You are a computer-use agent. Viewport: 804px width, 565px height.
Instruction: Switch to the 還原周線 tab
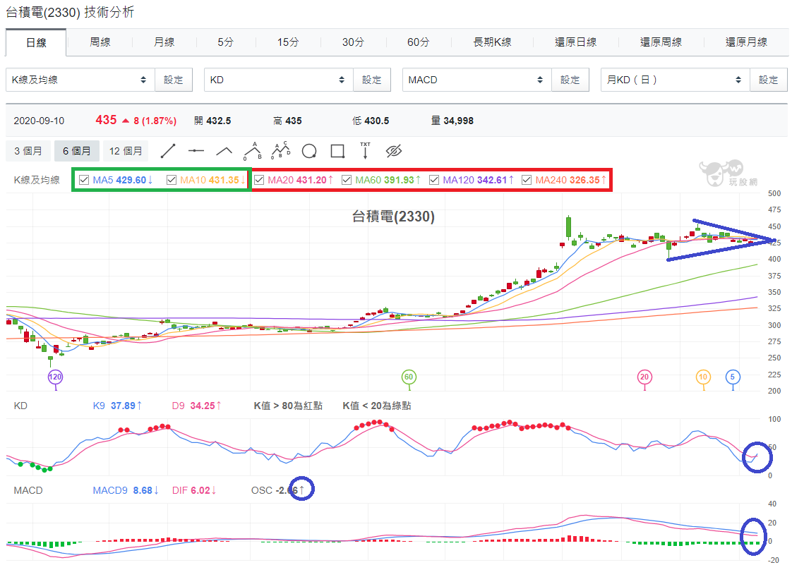point(661,42)
